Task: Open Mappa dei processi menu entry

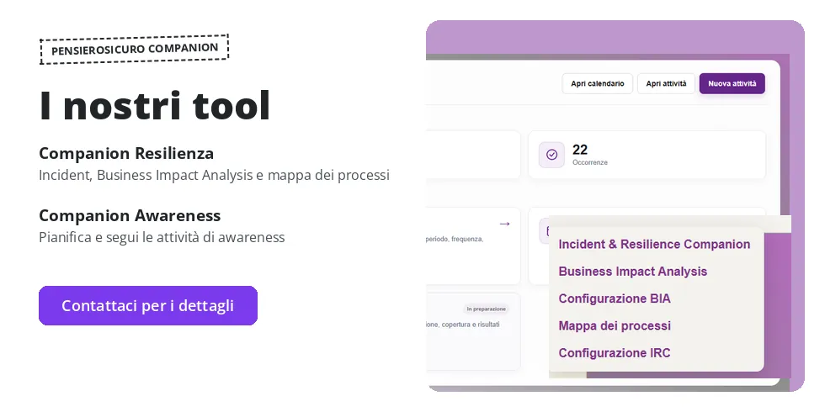Action: point(615,326)
